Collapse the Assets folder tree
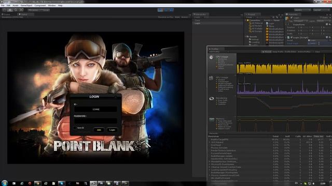This screenshot has height=186, width=332. click(x=246, y=37)
